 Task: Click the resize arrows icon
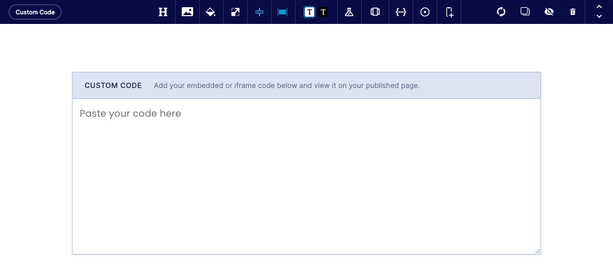pos(235,12)
